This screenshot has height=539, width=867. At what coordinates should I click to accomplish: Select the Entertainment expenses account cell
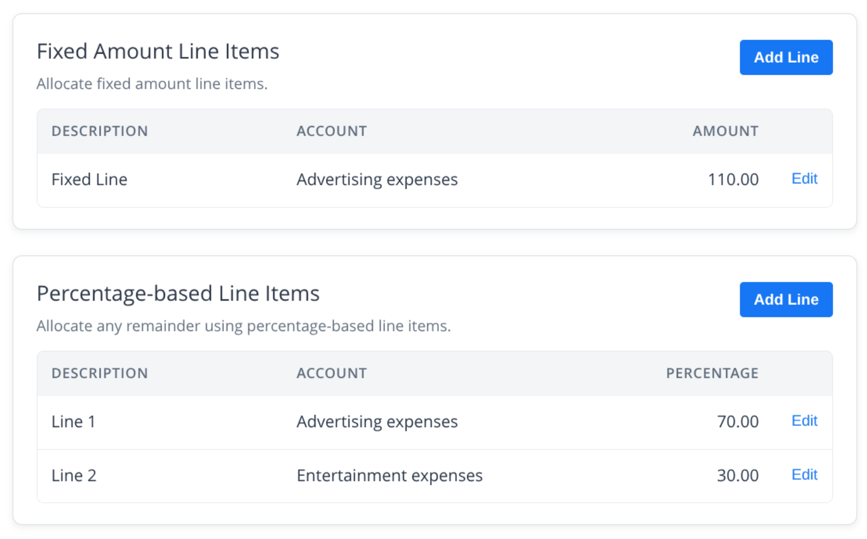pos(390,476)
